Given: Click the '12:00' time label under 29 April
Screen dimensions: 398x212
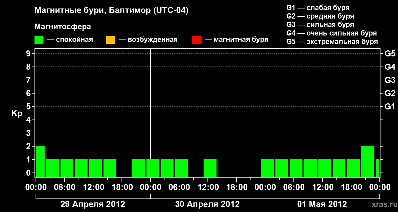Looking at the screenshot, I should 93,187.
